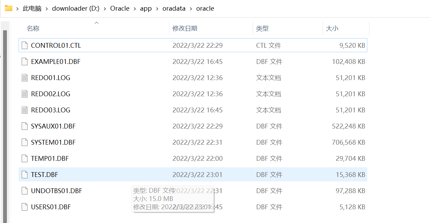Click the TEMP01.DBF file icon
430x223 pixels.
(x=24, y=158)
